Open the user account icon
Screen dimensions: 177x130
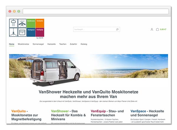click(x=152, y=30)
